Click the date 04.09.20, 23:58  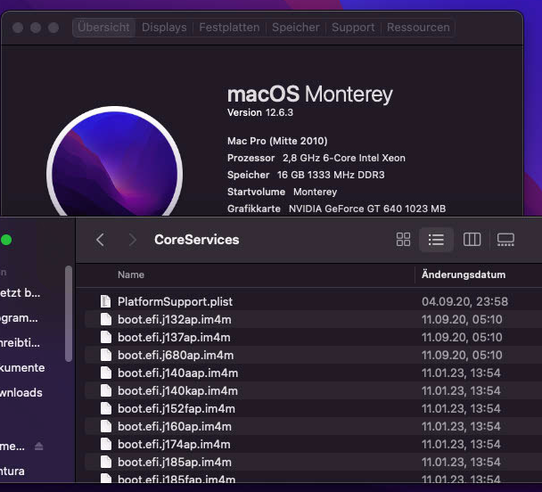464,301
